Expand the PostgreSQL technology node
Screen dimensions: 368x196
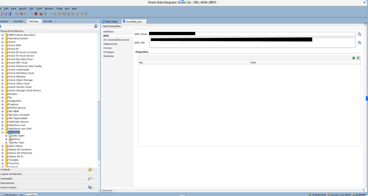tap(3, 101)
